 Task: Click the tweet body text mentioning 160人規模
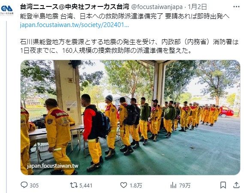coord(130,46)
